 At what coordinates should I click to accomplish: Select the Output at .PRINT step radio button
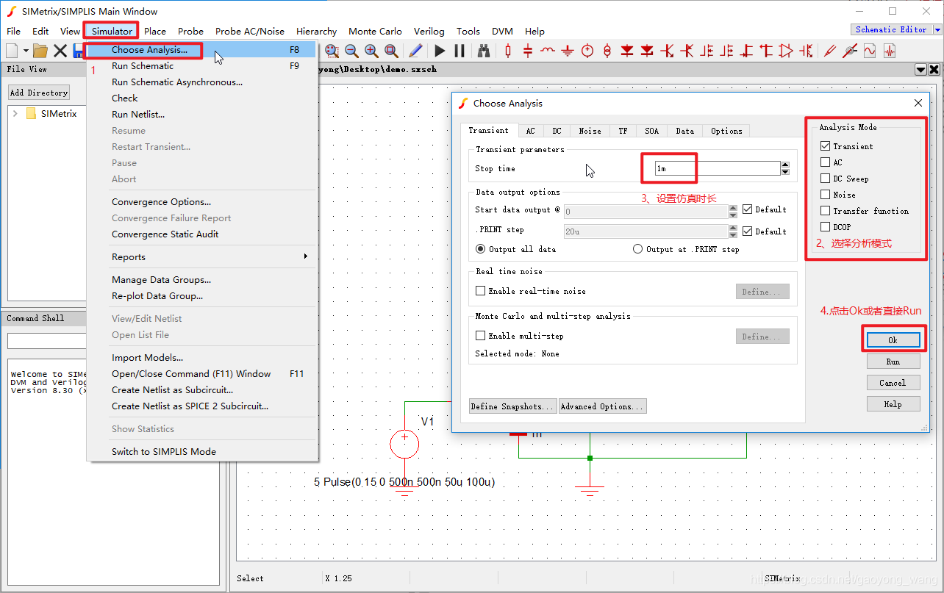point(638,249)
